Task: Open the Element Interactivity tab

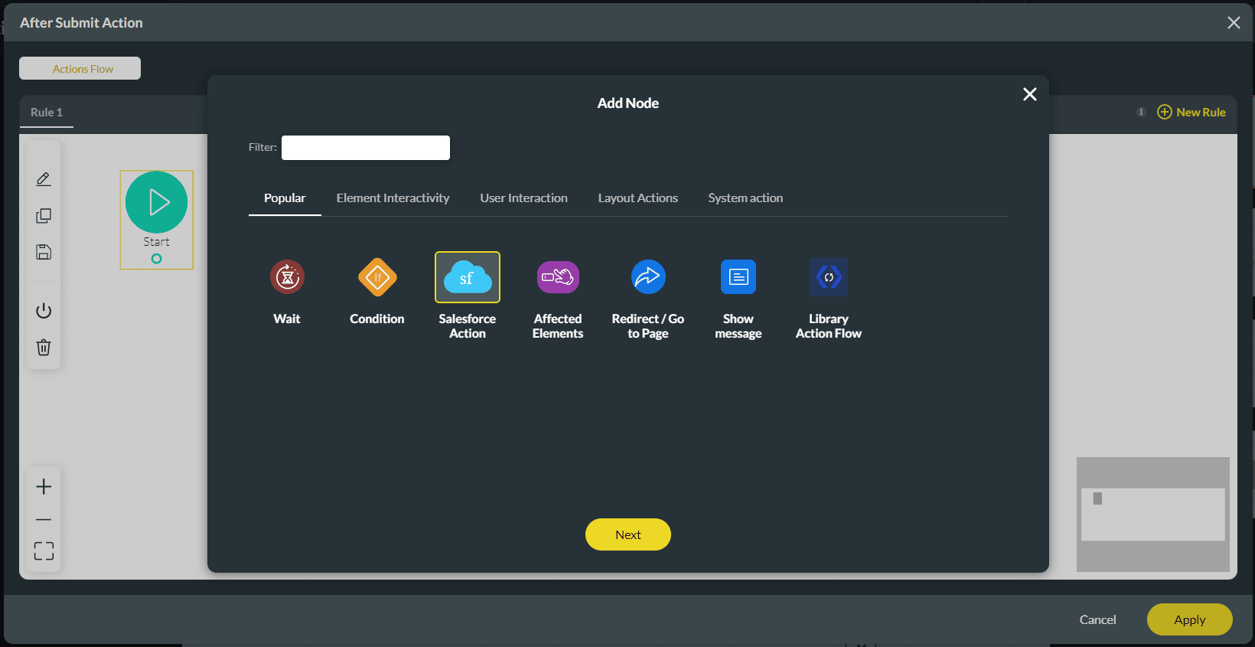Action: tap(393, 198)
